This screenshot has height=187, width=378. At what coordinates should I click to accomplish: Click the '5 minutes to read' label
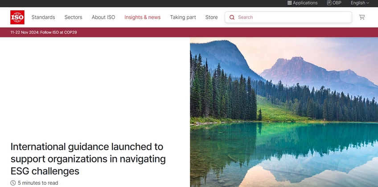[38, 183]
